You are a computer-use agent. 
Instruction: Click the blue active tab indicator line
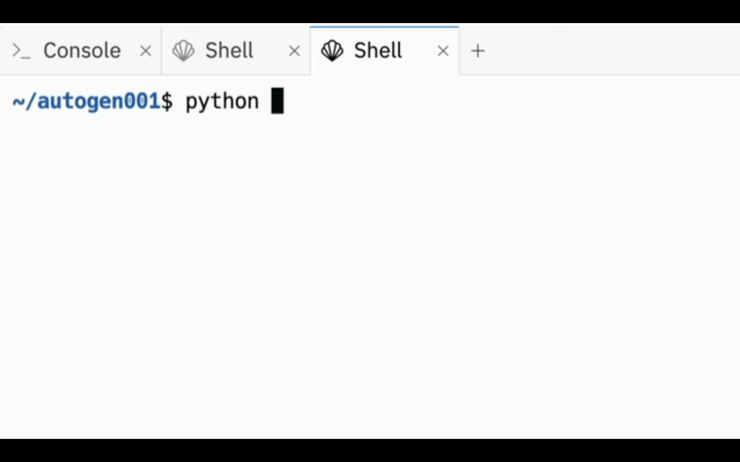coord(384,27)
